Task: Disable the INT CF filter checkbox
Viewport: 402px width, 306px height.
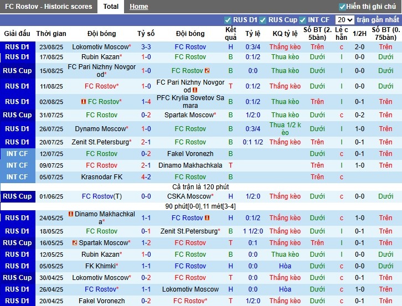Action: (303, 20)
